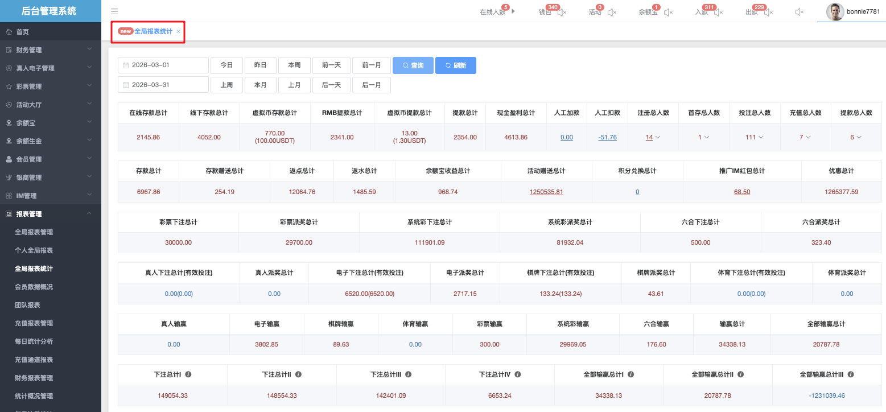Screen dimensions: 886x412
Task: Click the speaker icon beside 余额宝 notifications
Action: [668, 13]
